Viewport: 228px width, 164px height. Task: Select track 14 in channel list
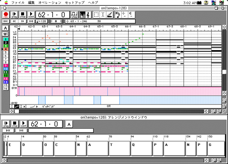(6, 82)
